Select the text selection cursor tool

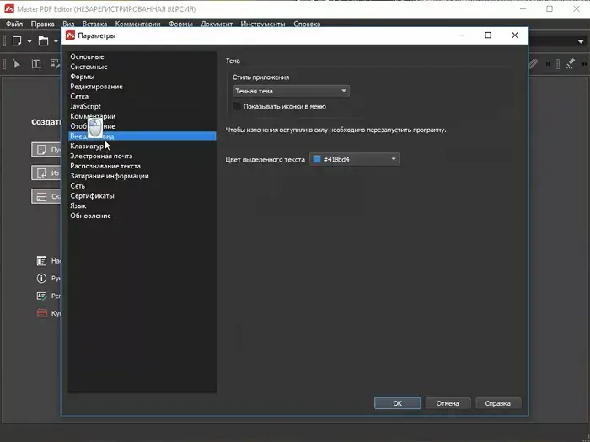coord(36,63)
